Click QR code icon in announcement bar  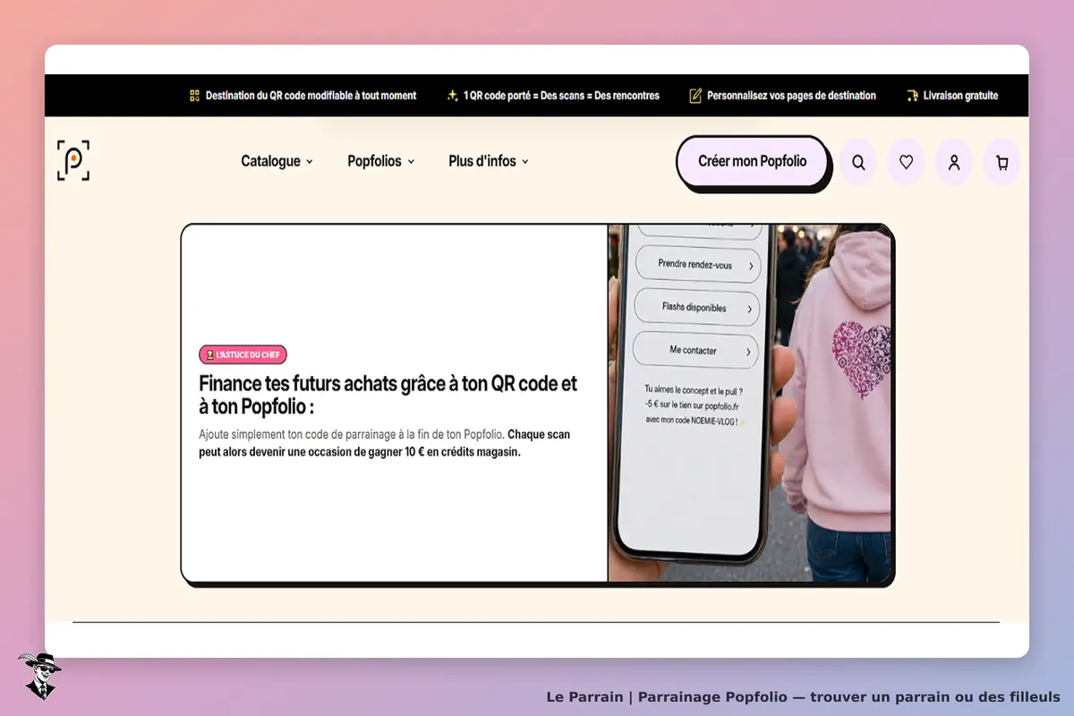tap(194, 95)
